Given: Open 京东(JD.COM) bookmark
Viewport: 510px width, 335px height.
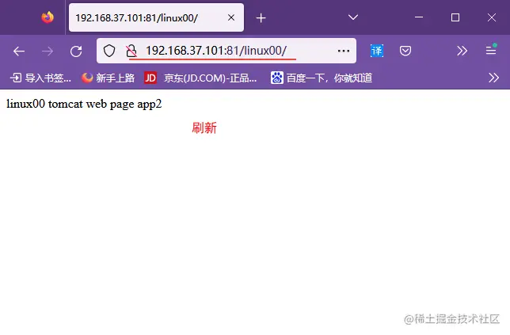Looking at the screenshot, I should click(200, 78).
